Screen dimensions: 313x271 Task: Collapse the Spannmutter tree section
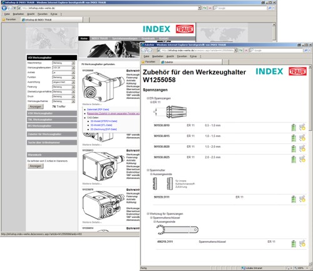click(x=148, y=170)
